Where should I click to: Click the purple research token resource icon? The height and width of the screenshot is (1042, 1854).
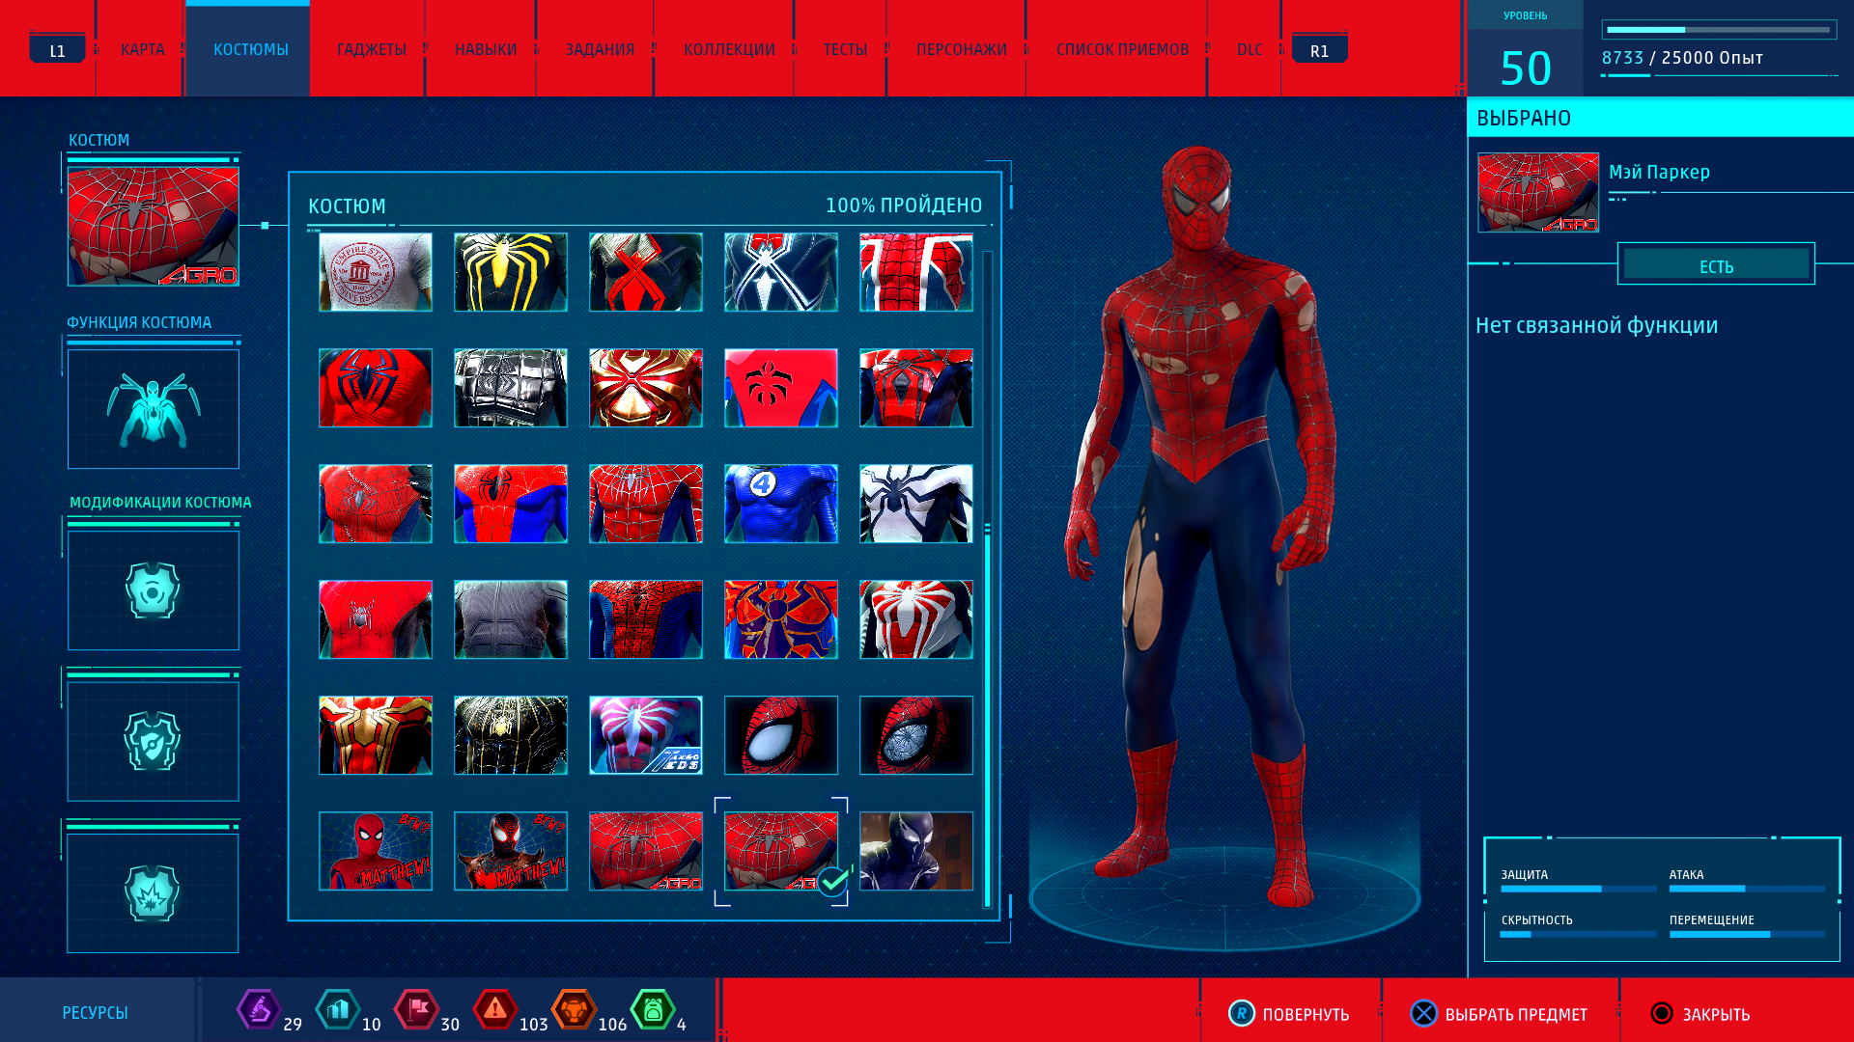258,1010
